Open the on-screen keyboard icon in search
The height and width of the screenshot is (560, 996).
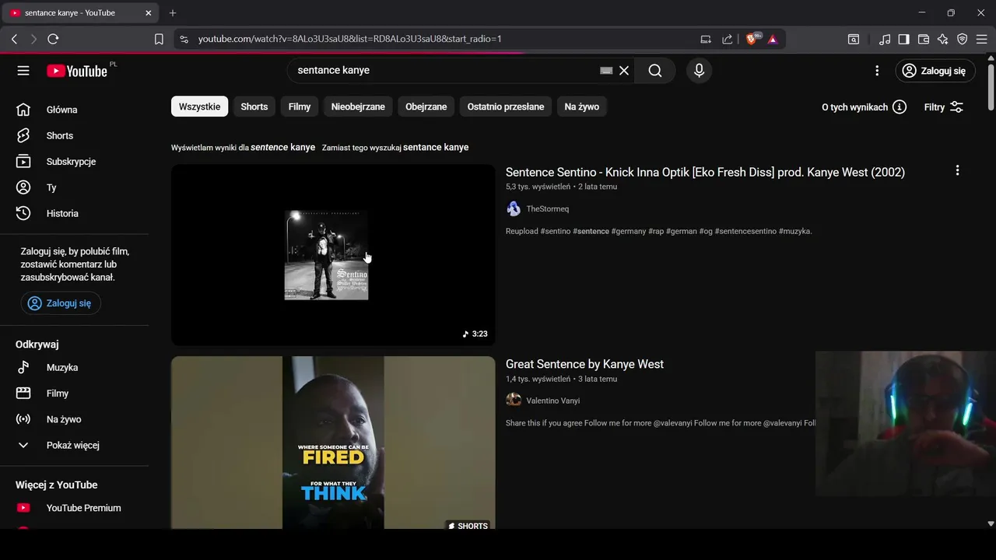606,71
